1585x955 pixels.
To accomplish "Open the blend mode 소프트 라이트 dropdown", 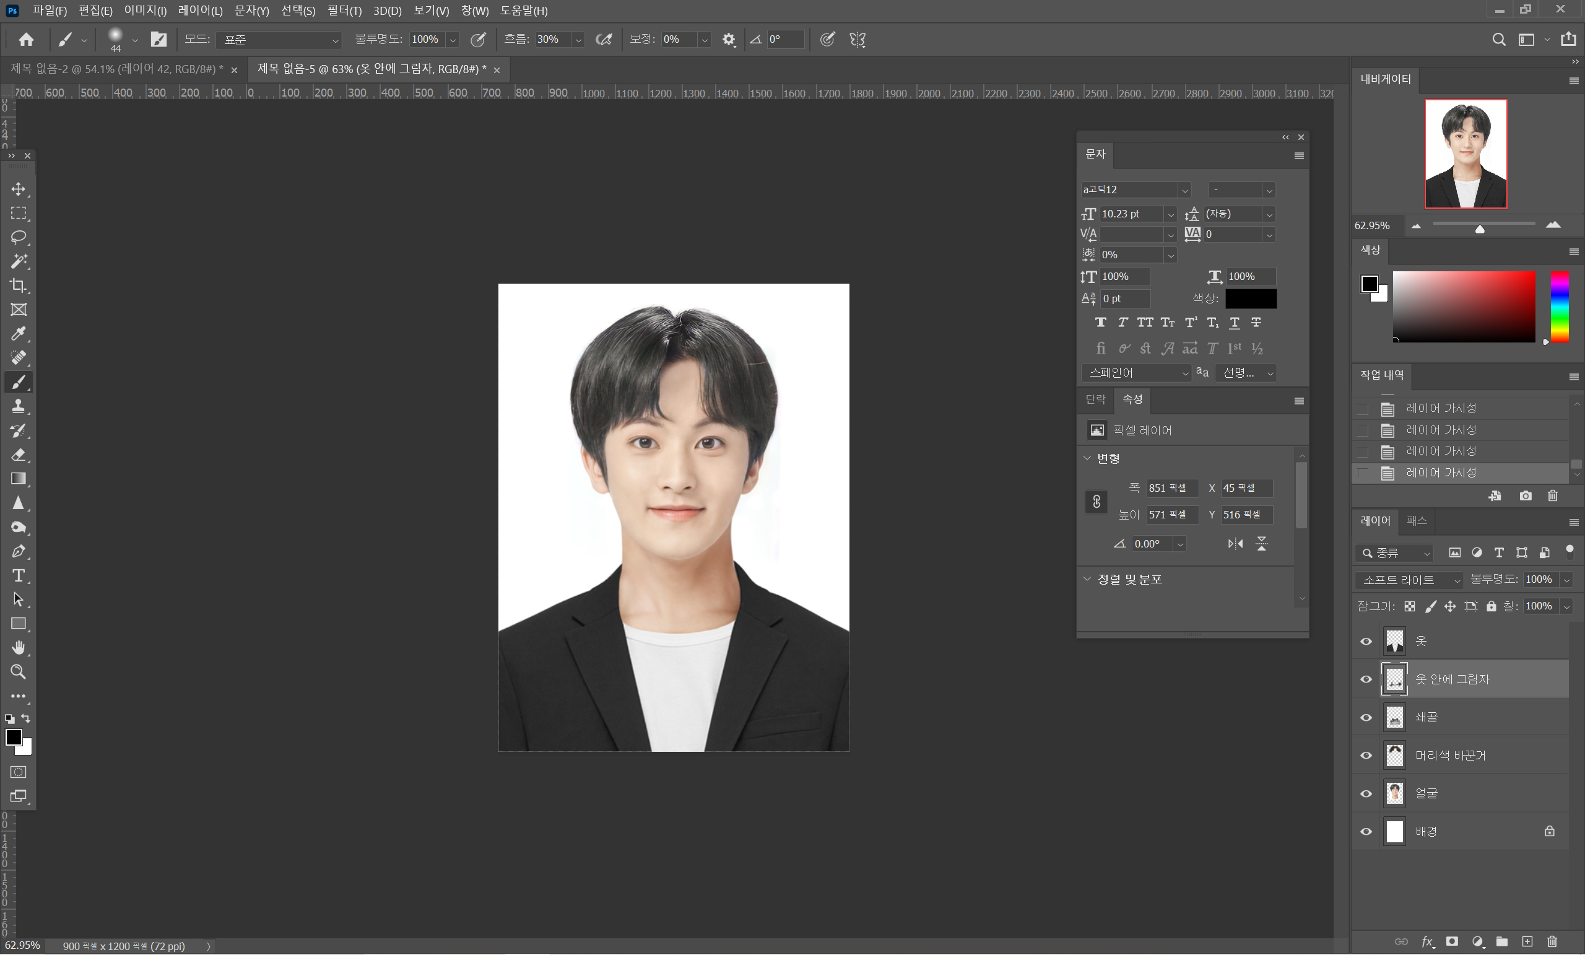I will pos(1409,580).
